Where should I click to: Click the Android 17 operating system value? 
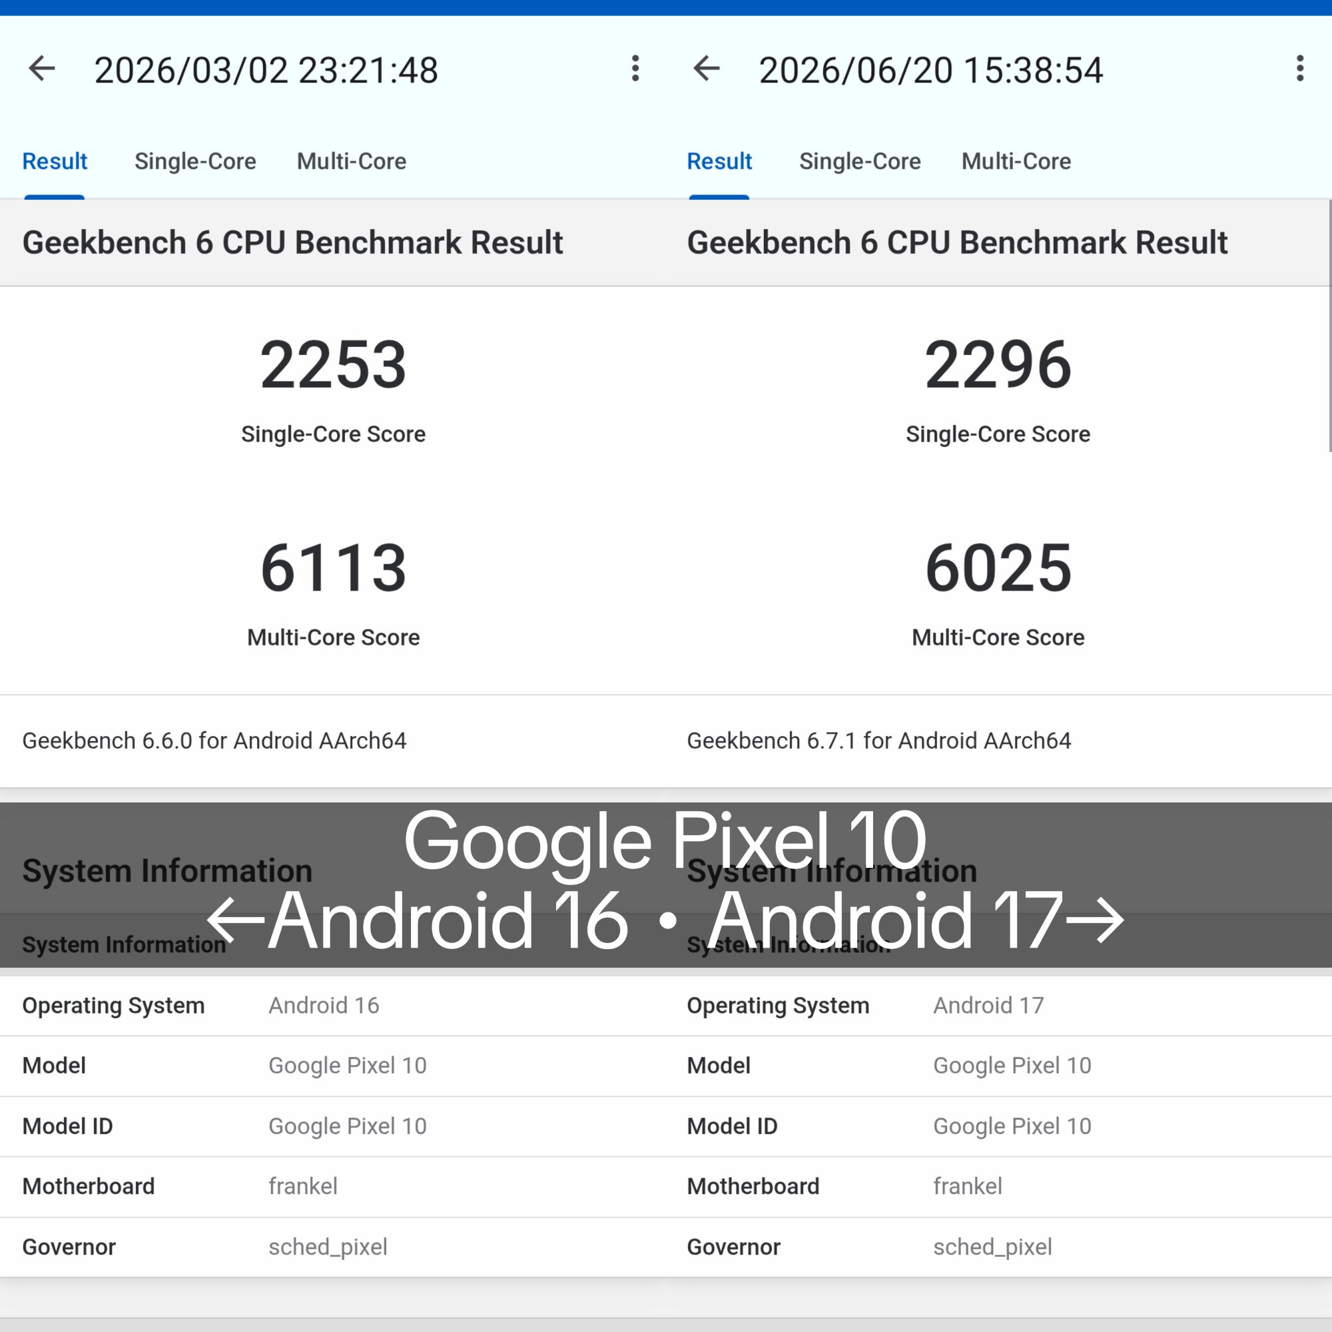tap(988, 1005)
